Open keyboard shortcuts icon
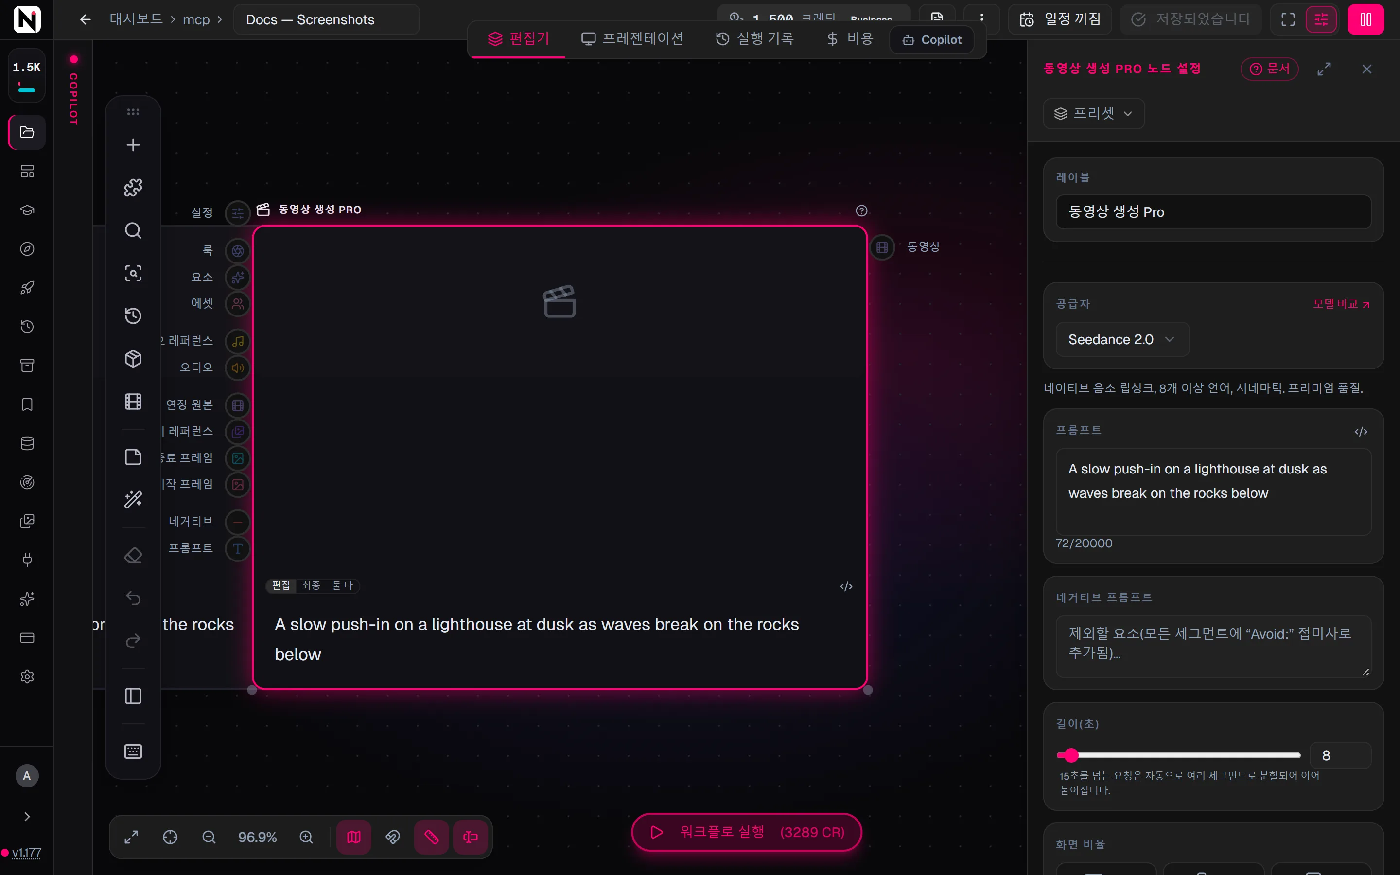1400x875 pixels. [133, 752]
